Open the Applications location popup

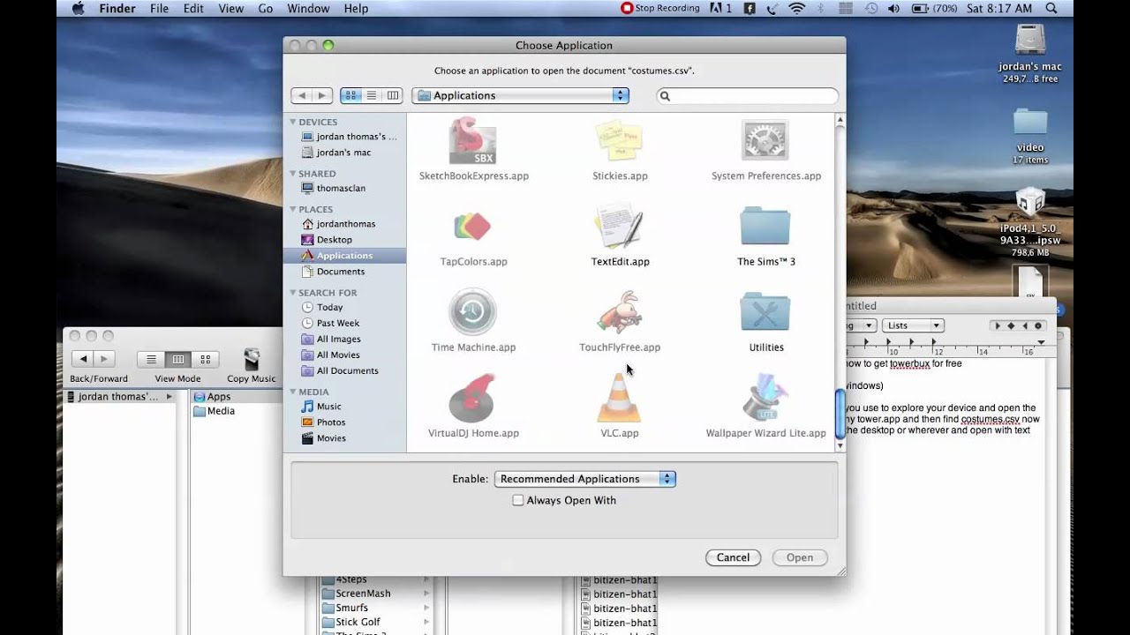tap(520, 95)
